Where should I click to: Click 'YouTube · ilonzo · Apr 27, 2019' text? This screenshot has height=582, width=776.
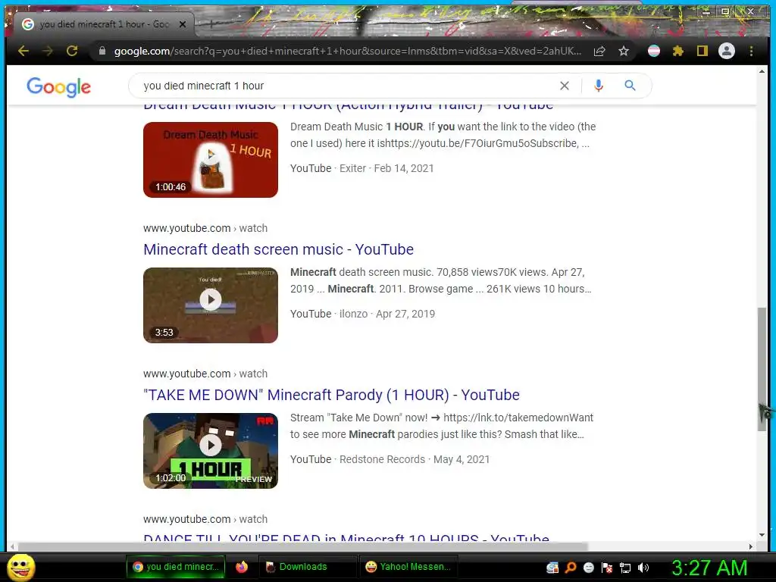point(362,314)
